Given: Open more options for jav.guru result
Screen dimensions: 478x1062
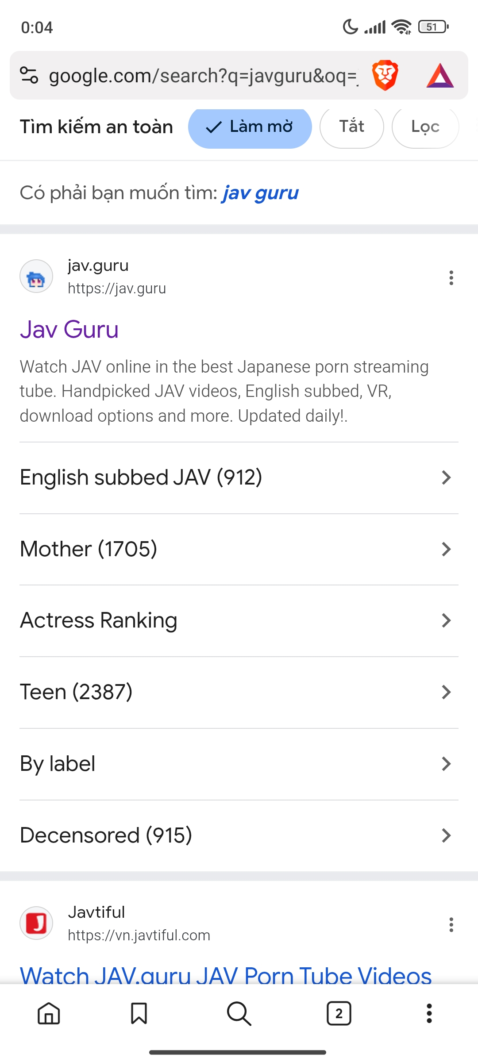Looking at the screenshot, I should pyautogui.click(x=451, y=278).
